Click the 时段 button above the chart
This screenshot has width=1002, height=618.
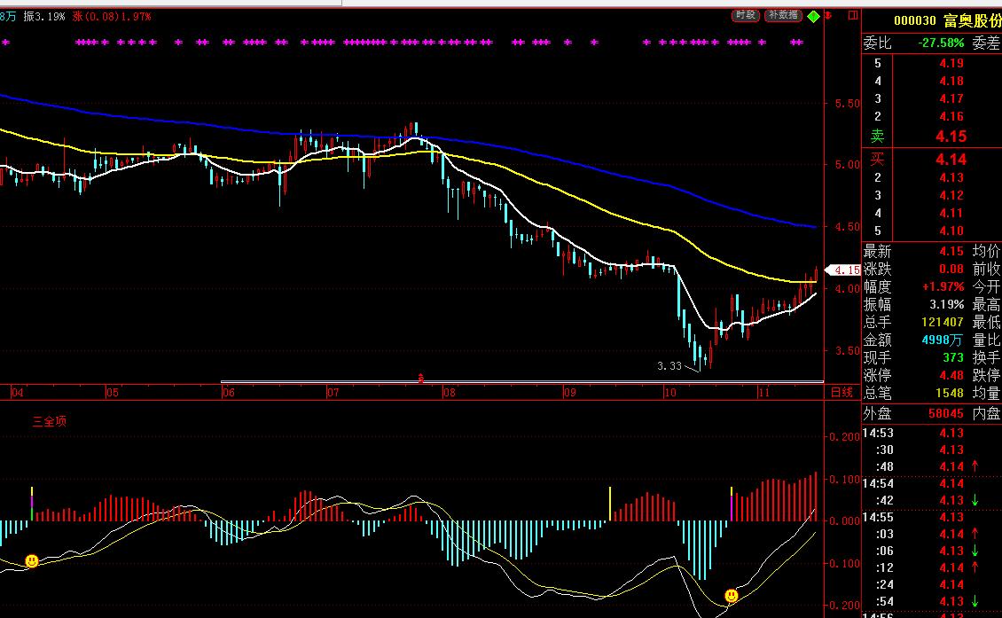(x=745, y=15)
